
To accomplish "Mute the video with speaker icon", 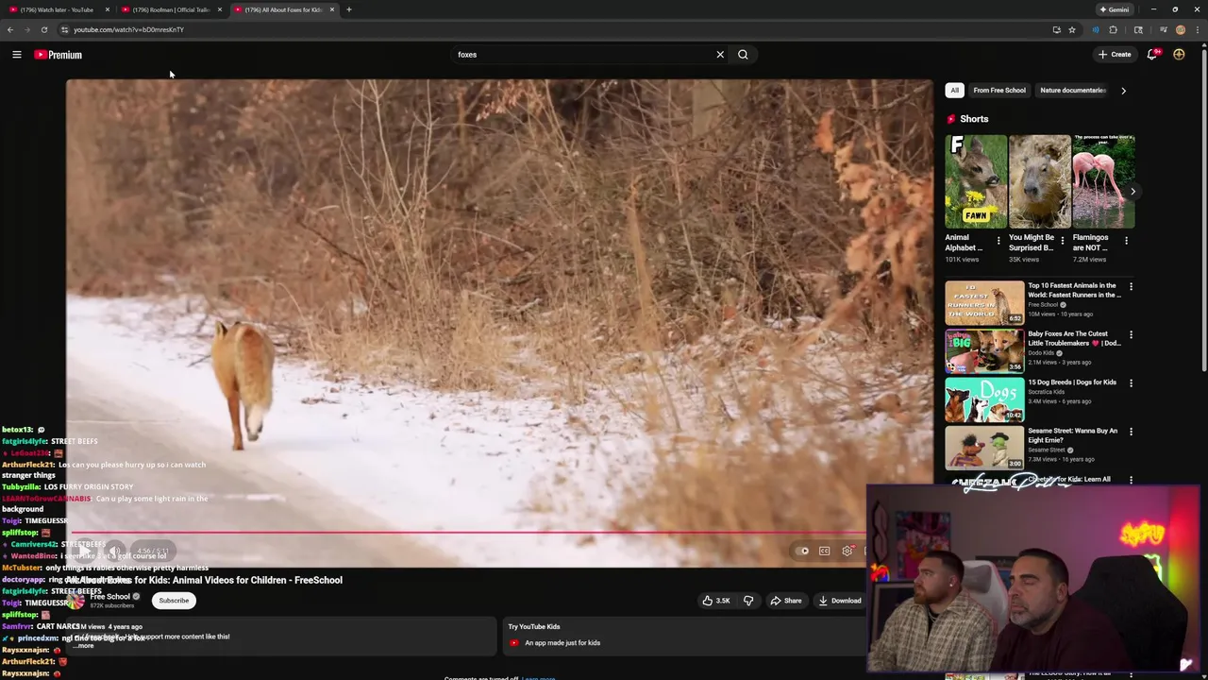I will coord(114,551).
